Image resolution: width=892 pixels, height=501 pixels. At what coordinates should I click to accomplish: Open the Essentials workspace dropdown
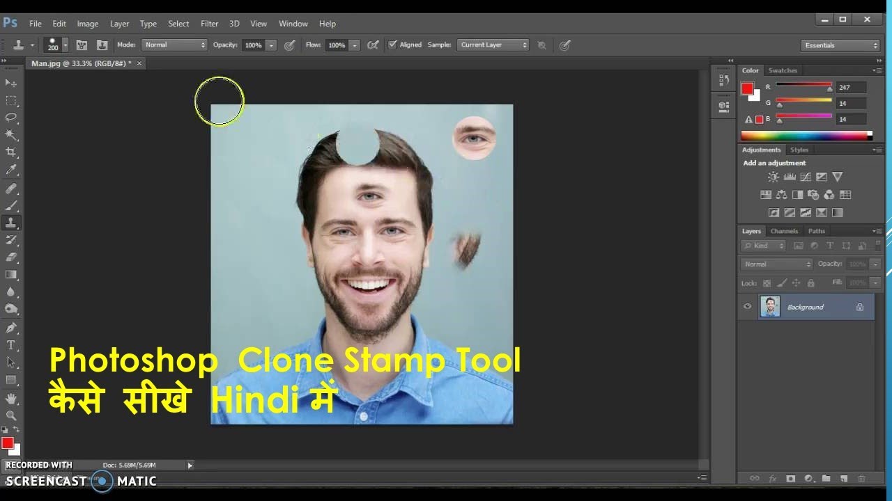pyautogui.click(x=840, y=45)
